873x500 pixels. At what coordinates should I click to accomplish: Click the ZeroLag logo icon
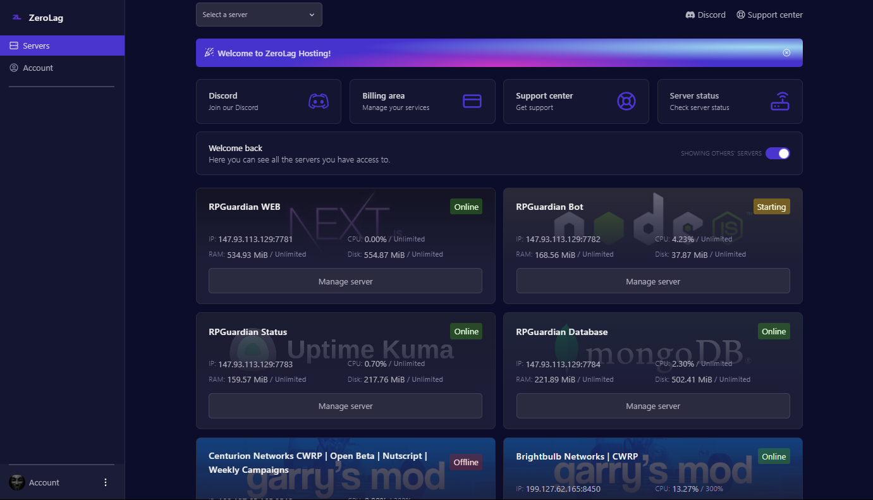[17, 18]
